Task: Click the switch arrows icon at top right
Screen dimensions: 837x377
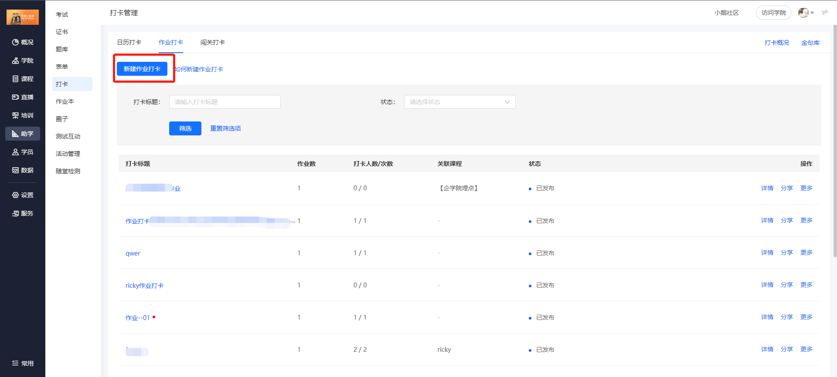Action: [x=824, y=13]
